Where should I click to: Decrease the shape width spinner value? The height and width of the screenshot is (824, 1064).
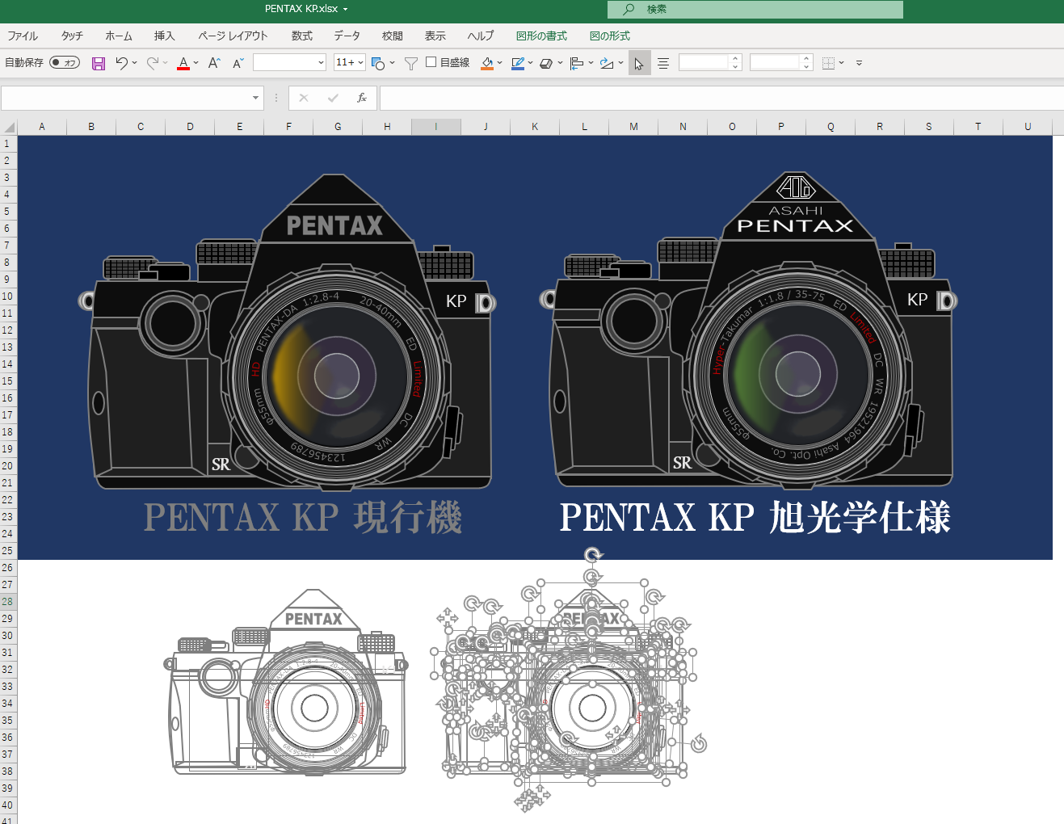tap(806, 67)
